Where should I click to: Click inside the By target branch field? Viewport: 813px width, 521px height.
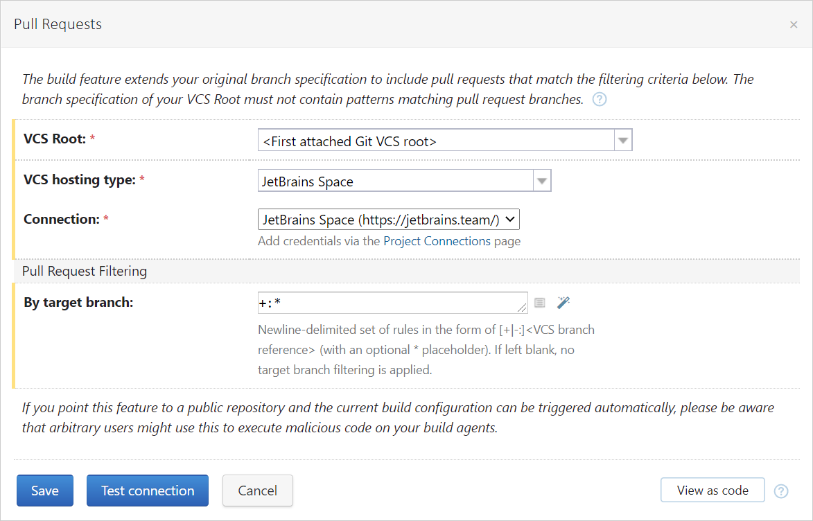pos(381,303)
